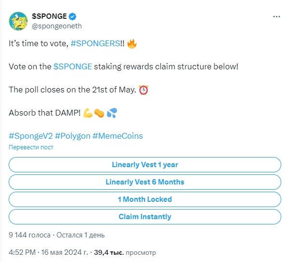Open the #SpongeV2 hashtag

click(31, 136)
